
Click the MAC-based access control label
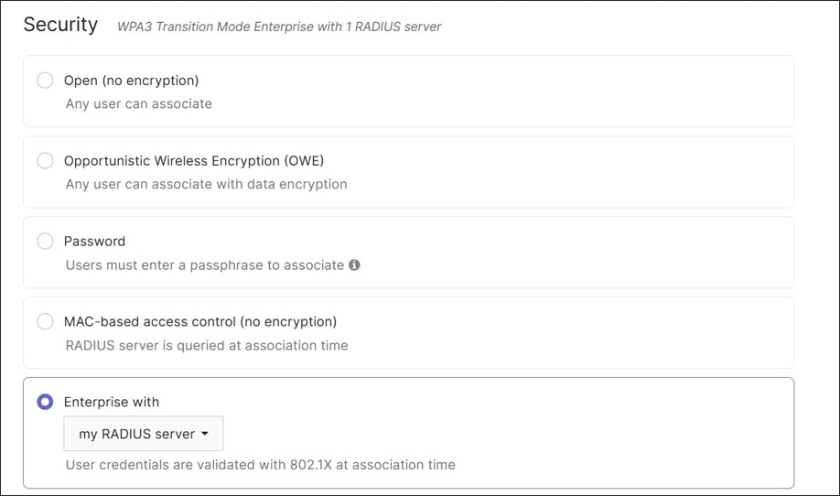pos(200,321)
